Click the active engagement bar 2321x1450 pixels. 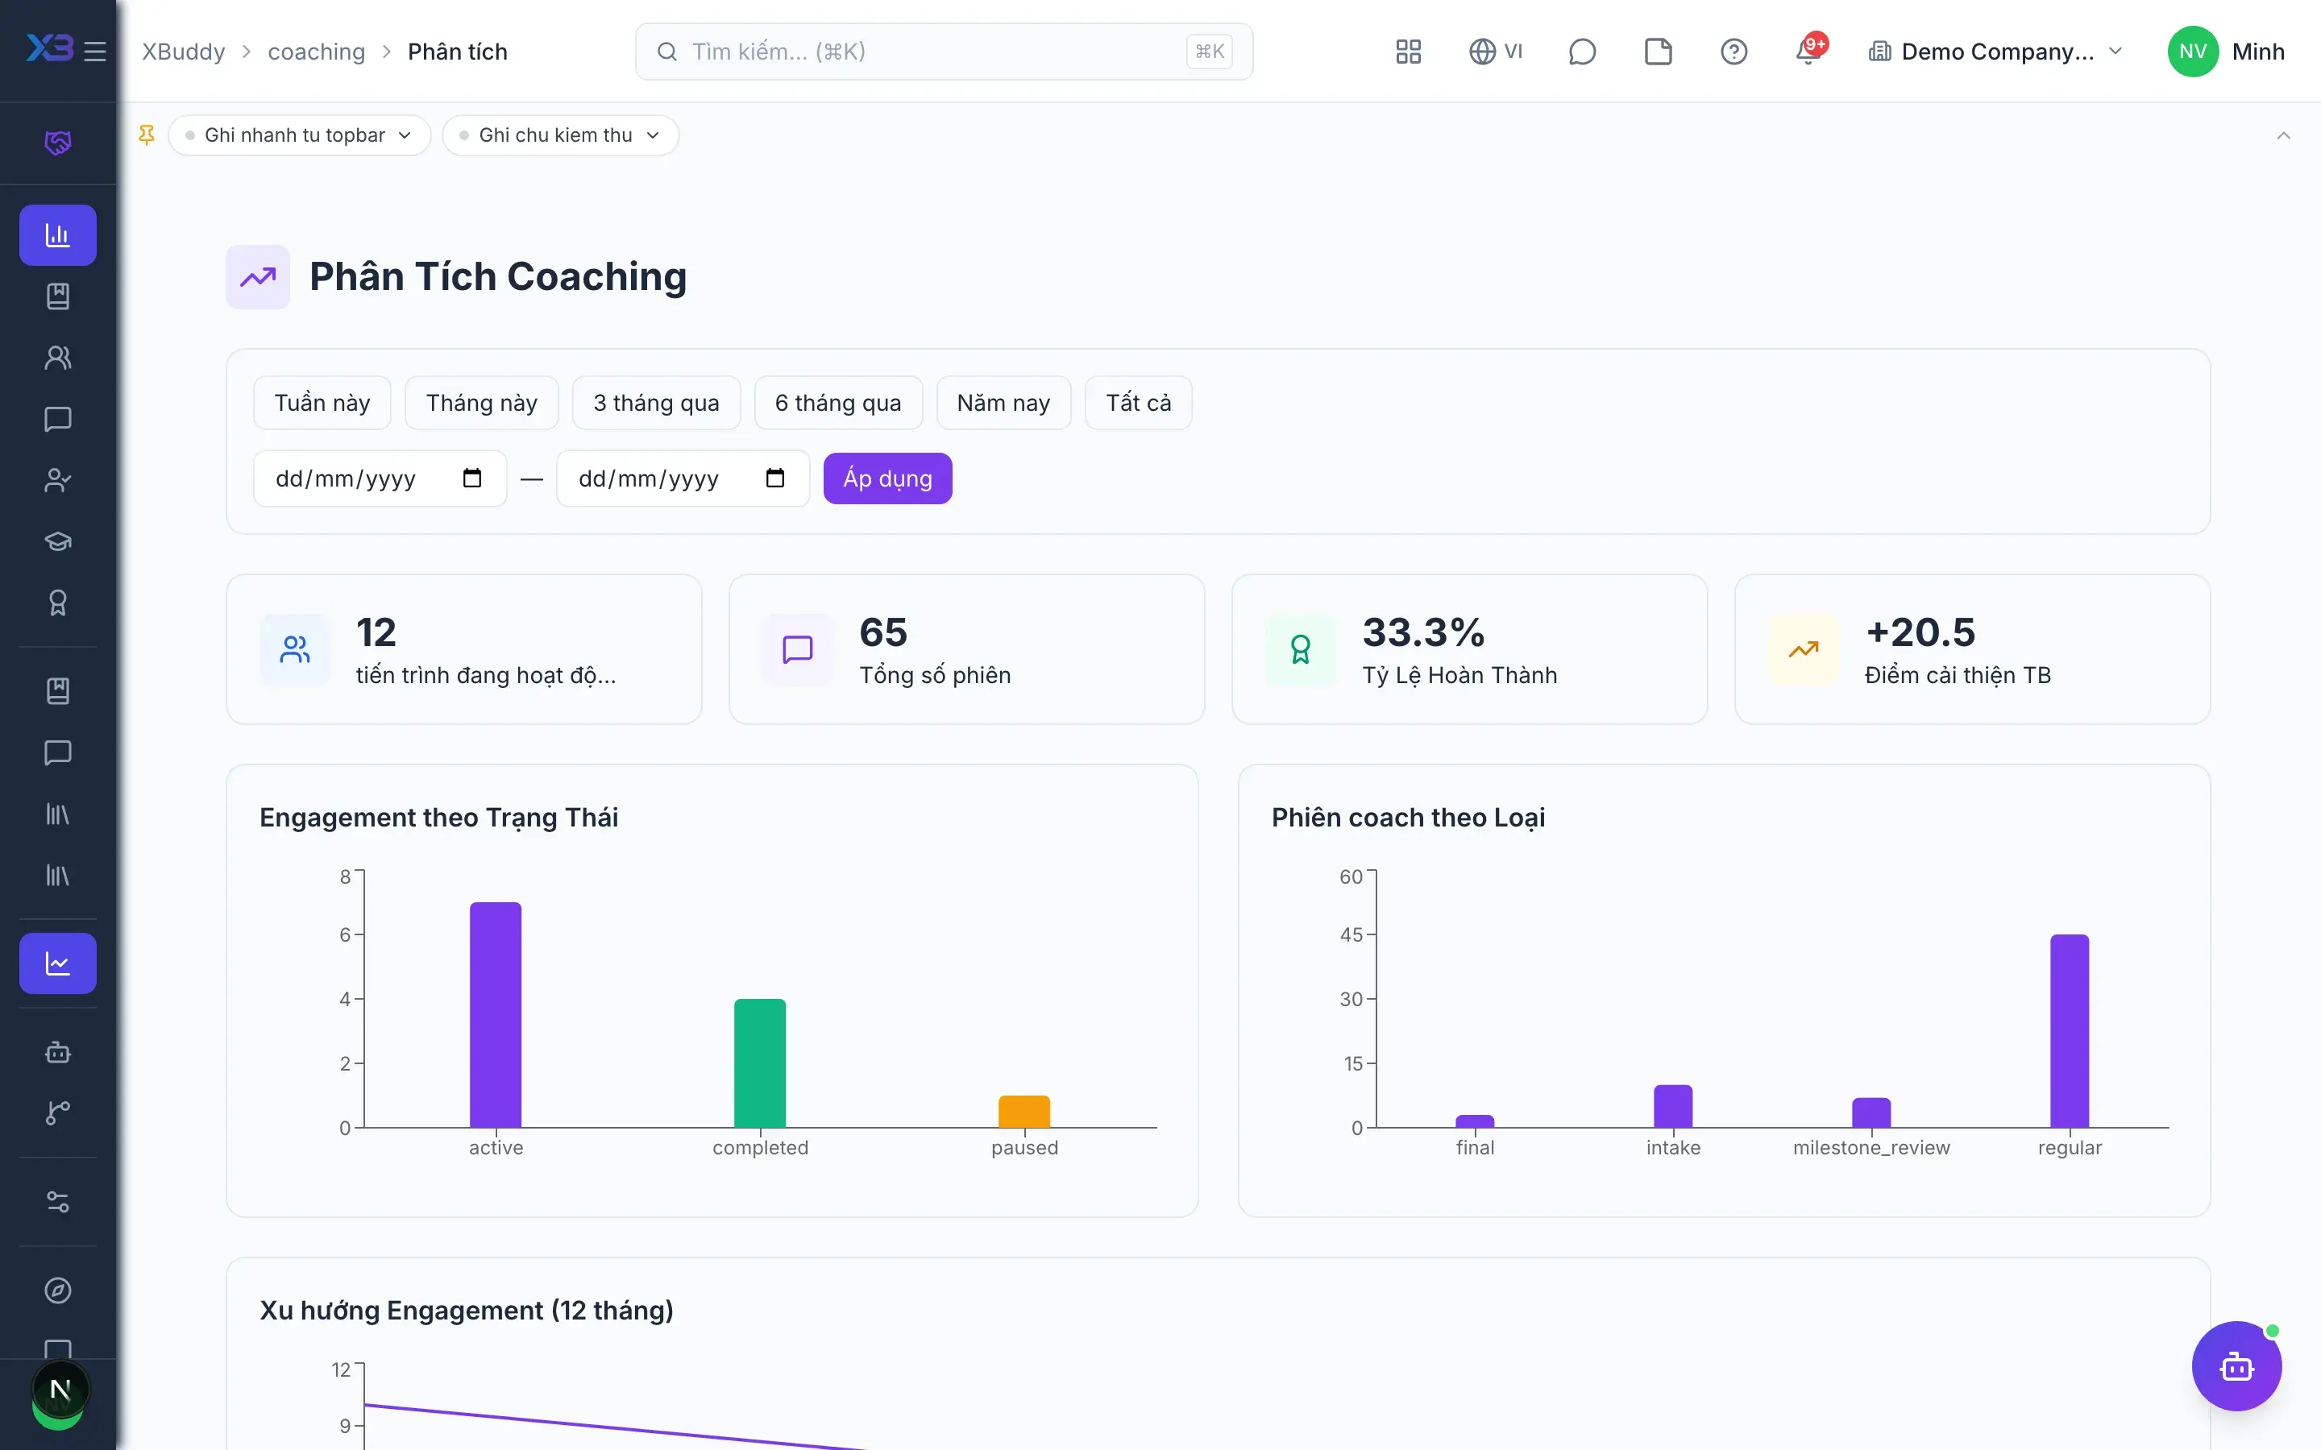(x=496, y=1015)
